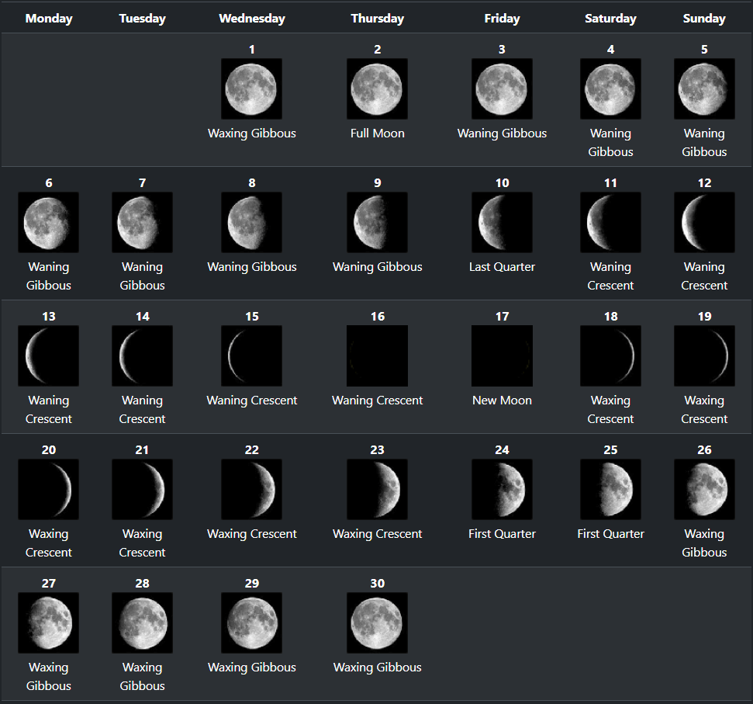Image resolution: width=753 pixels, height=704 pixels.
Task: Click the Full Moon image on day 2
Action: click(377, 89)
